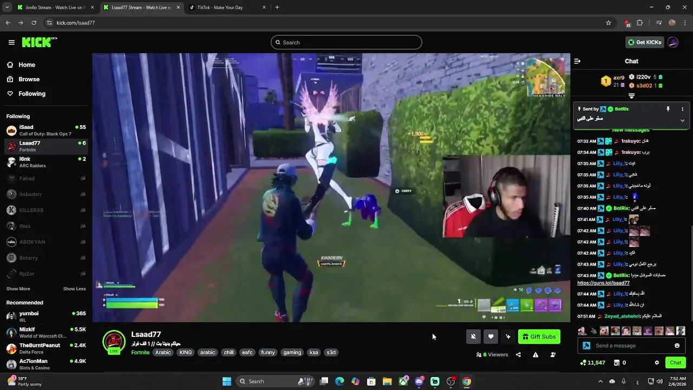Viewport: 693px width, 390px height.
Task: Switch to the TikTok browser tab
Action: [227, 8]
